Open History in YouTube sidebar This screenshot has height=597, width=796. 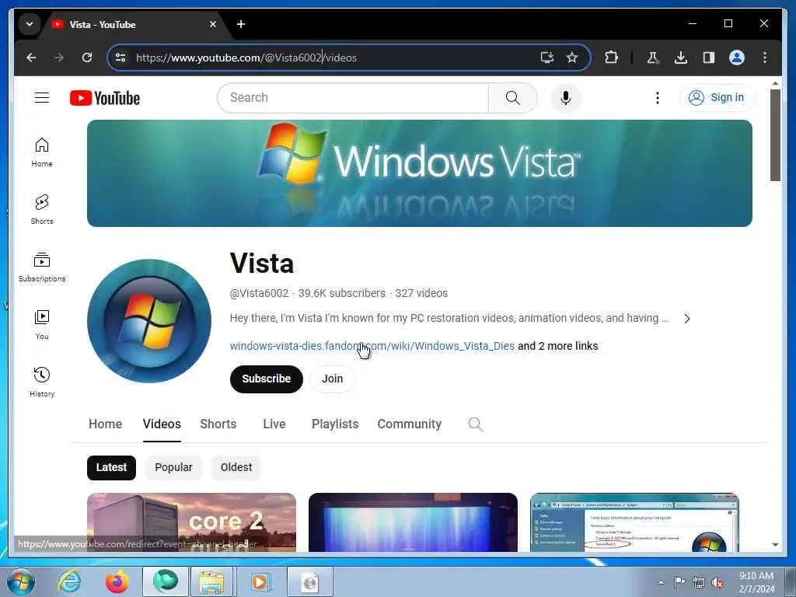(x=42, y=382)
